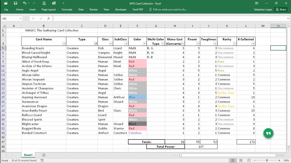Image resolution: width=291 pixels, height=163 pixels.
Task: Click the Insert Function fx icon
Action: (48, 19)
